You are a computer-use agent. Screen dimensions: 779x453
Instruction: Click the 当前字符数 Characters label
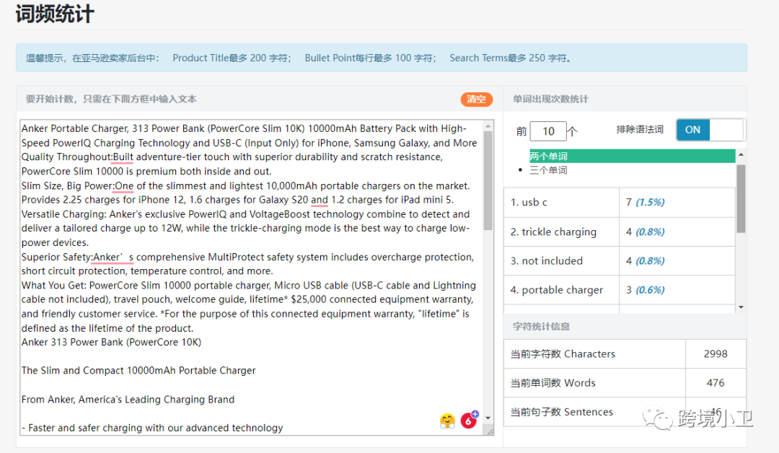click(563, 354)
